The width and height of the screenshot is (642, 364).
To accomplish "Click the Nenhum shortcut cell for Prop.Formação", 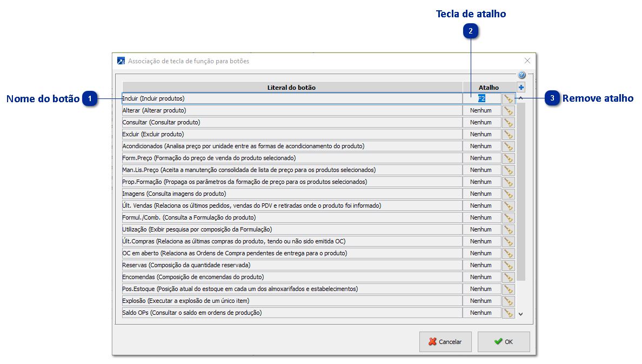I will click(482, 182).
